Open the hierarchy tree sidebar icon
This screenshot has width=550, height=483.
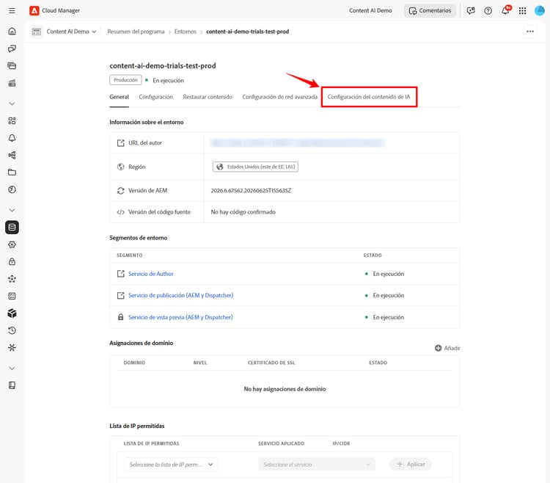tap(12, 155)
